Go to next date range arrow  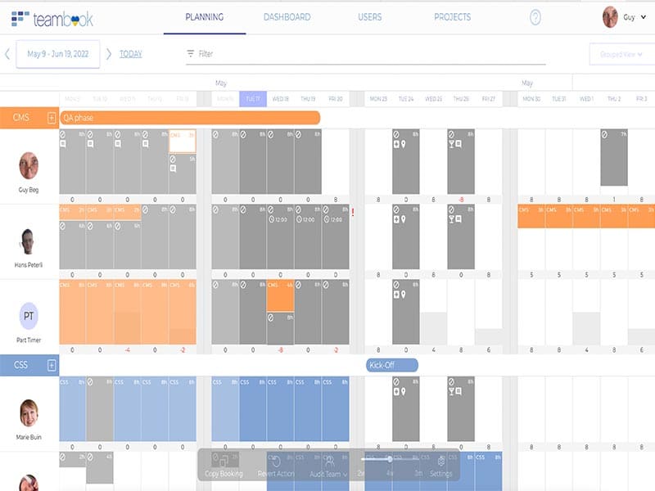pos(109,54)
